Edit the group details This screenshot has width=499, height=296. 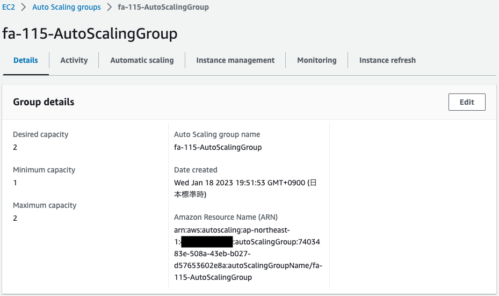point(467,102)
